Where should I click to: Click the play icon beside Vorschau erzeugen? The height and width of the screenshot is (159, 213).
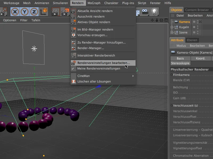tap(73, 35)
